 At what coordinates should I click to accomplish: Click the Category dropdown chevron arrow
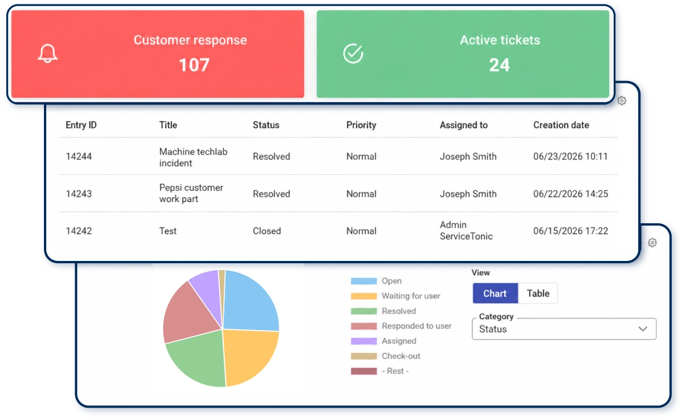(643, 329)
